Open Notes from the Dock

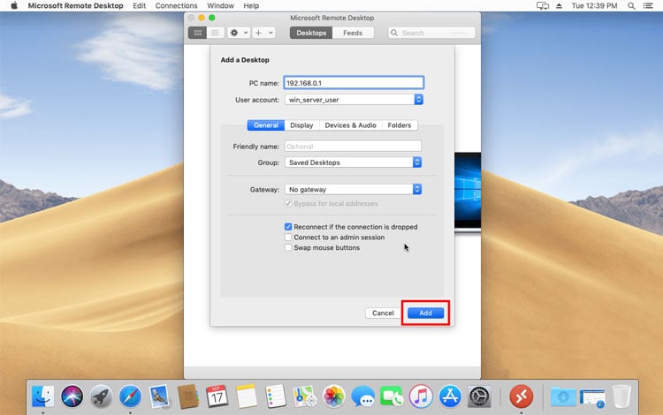coord(247,396)
